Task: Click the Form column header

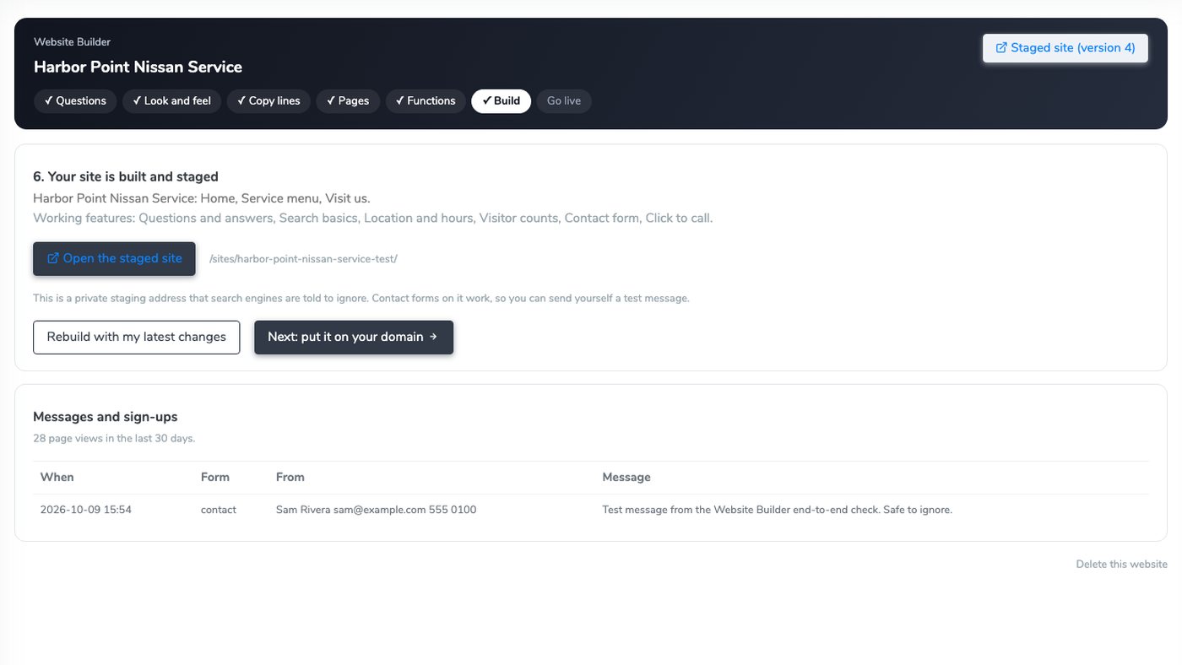Action: [215, 478]
